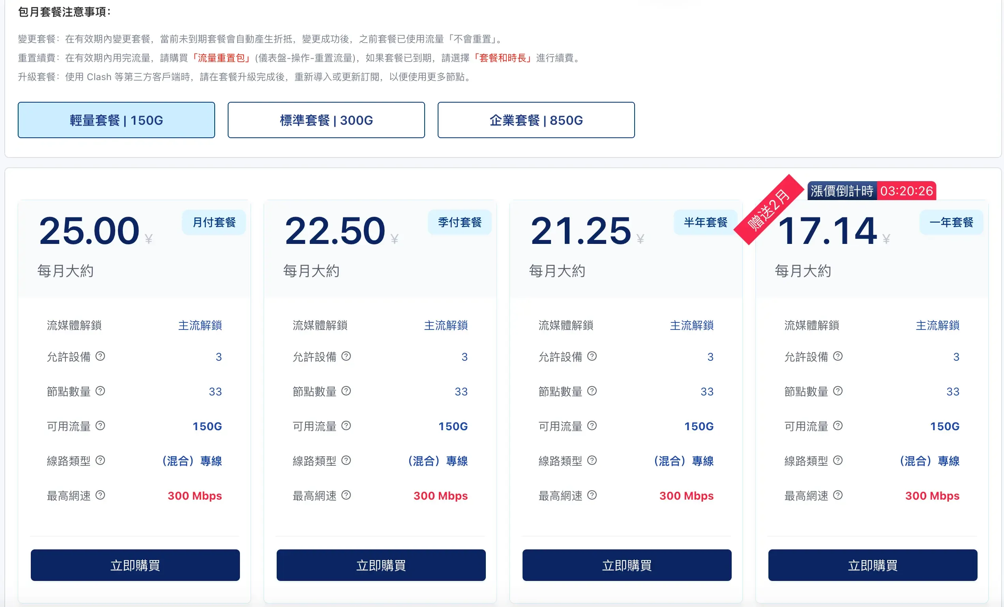This screenshot has height=607, width=1004.
Task: Click help icon beside 節點數量 in quarterly plan
Action: (x=346, y=391)
